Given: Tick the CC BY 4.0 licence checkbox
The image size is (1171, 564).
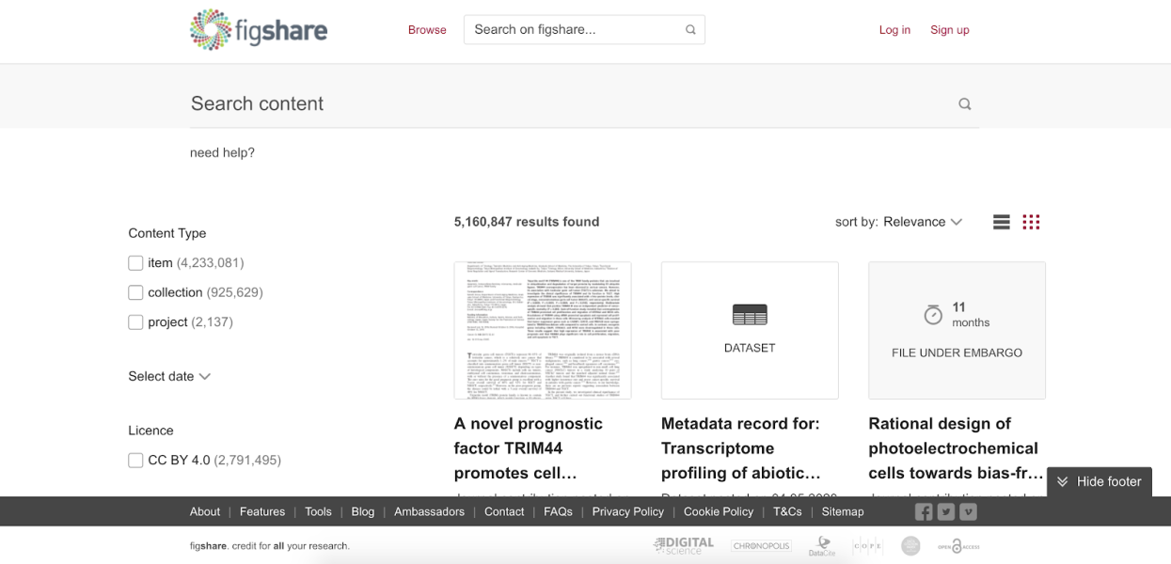Looking at the screenshot, I should click(135, 461).
